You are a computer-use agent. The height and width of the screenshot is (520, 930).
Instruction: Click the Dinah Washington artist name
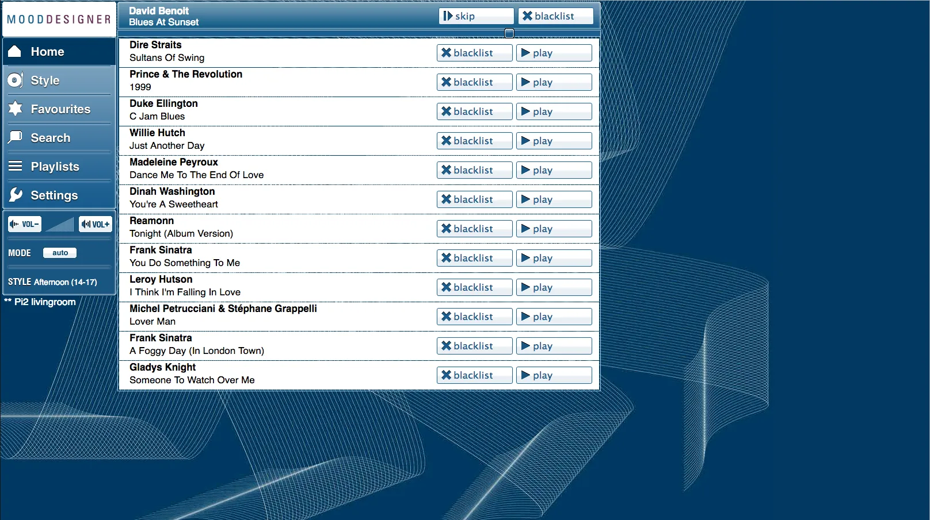pyautogui.click(x=172, y=191)
